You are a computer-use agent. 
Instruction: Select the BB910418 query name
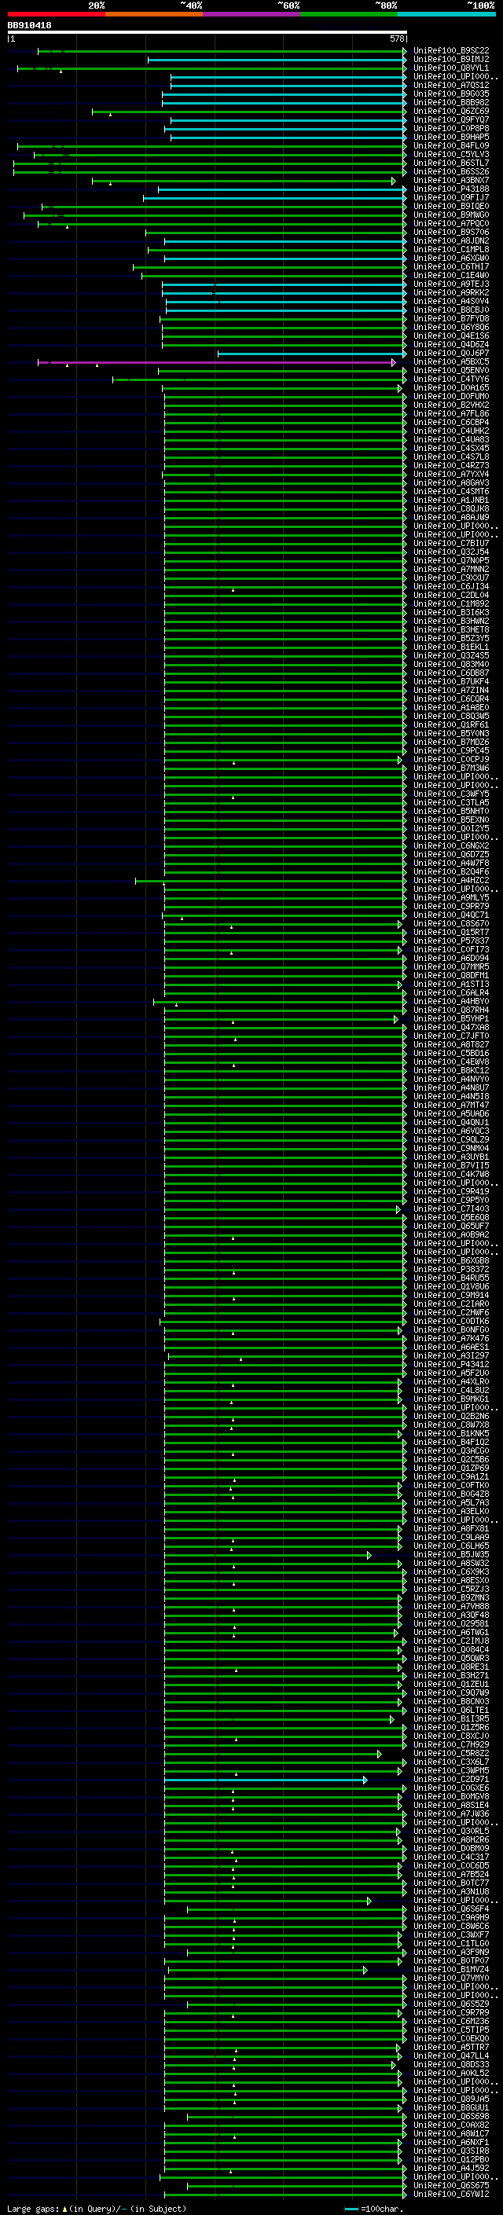[x=29, y=26]
